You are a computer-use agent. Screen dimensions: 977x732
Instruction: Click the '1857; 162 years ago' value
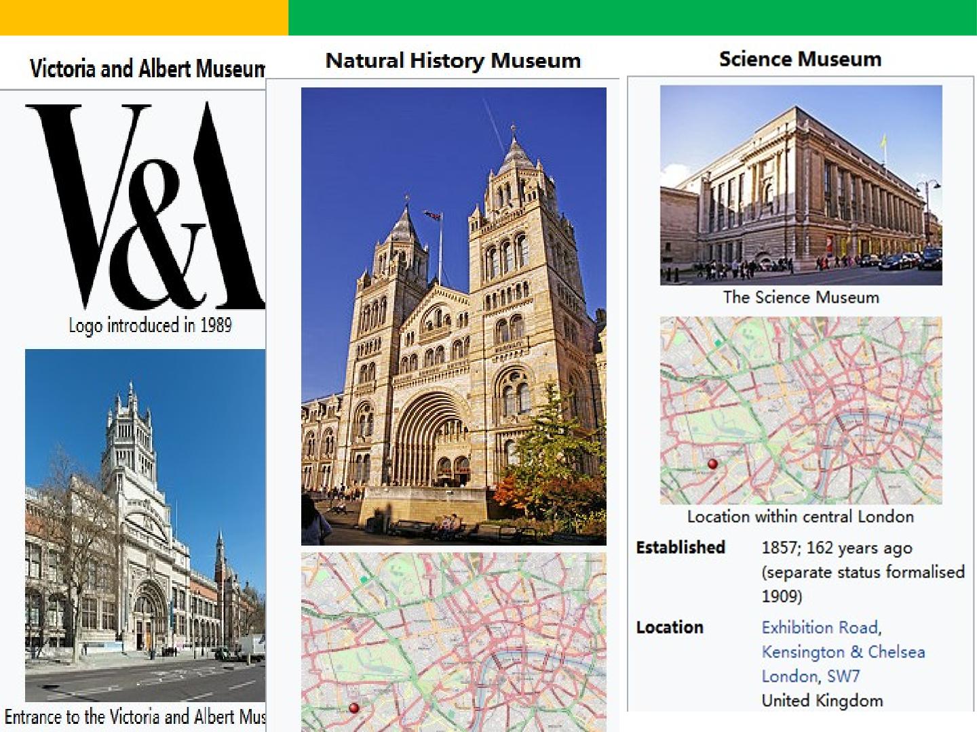[837, 548]
